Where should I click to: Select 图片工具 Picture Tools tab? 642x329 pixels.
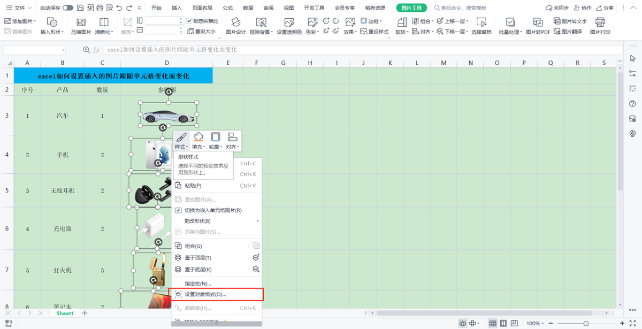[412, 8]
